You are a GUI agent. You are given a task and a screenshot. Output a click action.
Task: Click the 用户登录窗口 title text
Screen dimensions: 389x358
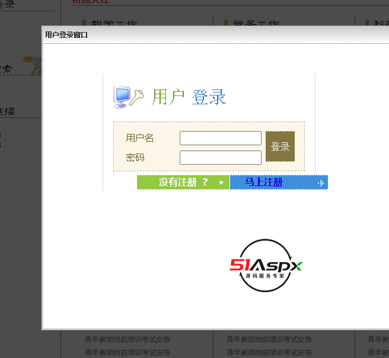(x=66, y=35)
